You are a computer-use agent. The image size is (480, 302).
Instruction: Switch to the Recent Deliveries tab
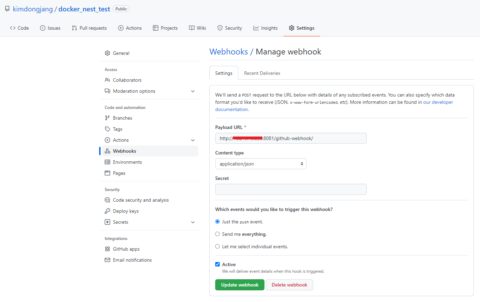262,73
